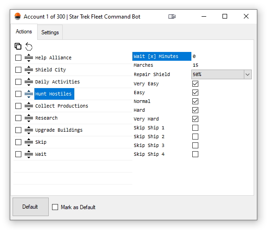Select the Hunt Hostiles action
Viewport: 268px width, 230px height.
pyautogui.click(x=54, y=94)
